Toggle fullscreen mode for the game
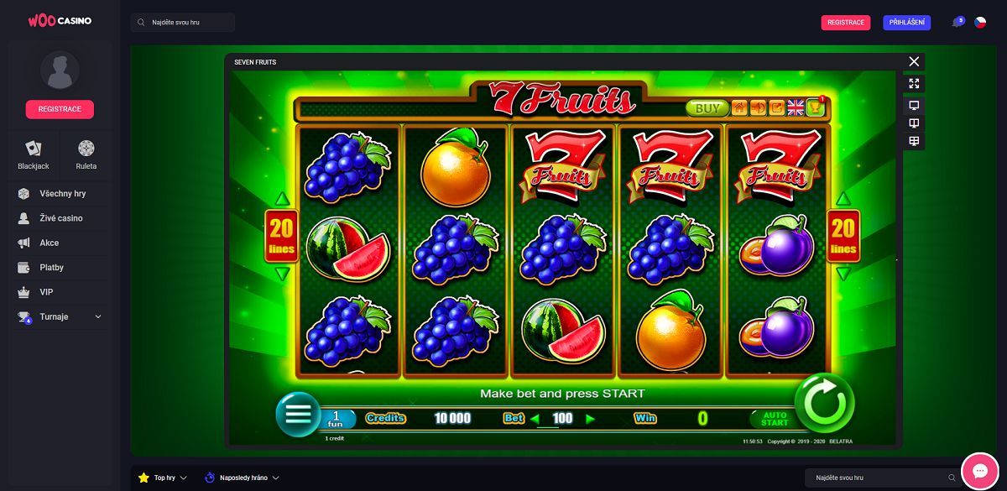Image resolution: width=1007 pixels, height=491 pixels. (x=914, y=83)
